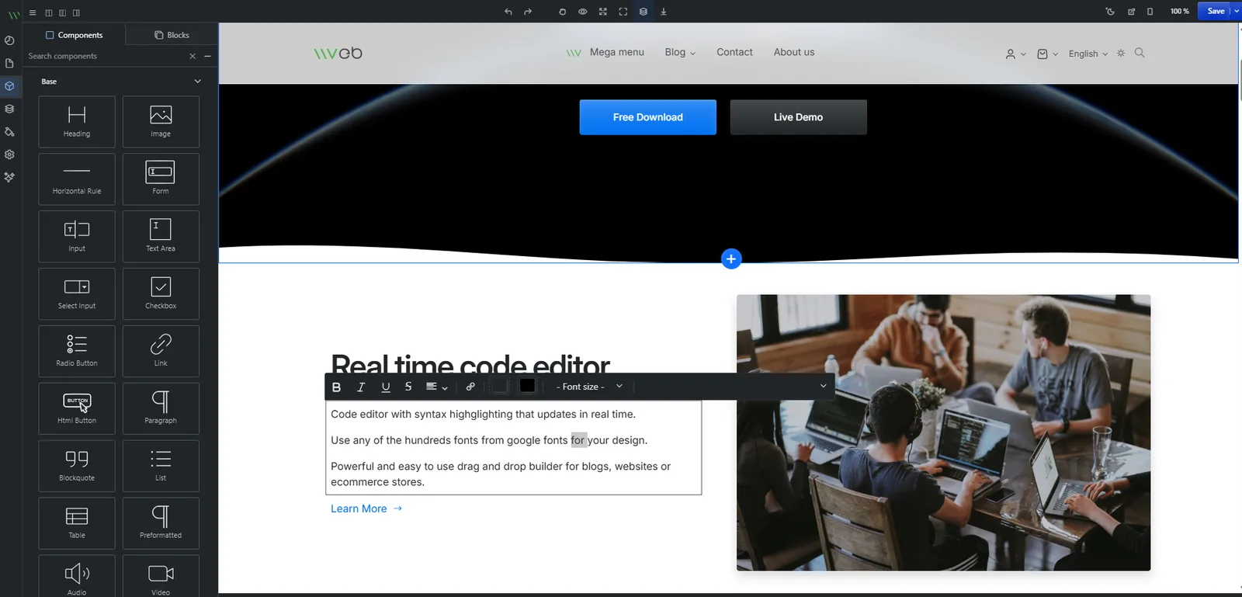Viewport: 1242px width, 597px height.
Task: Select the Html Button component
Action: pyautogui.click(x=77, y=408)
